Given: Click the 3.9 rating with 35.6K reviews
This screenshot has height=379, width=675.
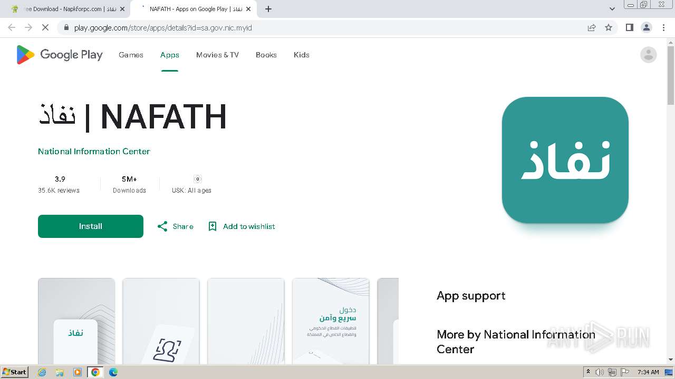Looking at the screenshot, I should click(59, 184).
